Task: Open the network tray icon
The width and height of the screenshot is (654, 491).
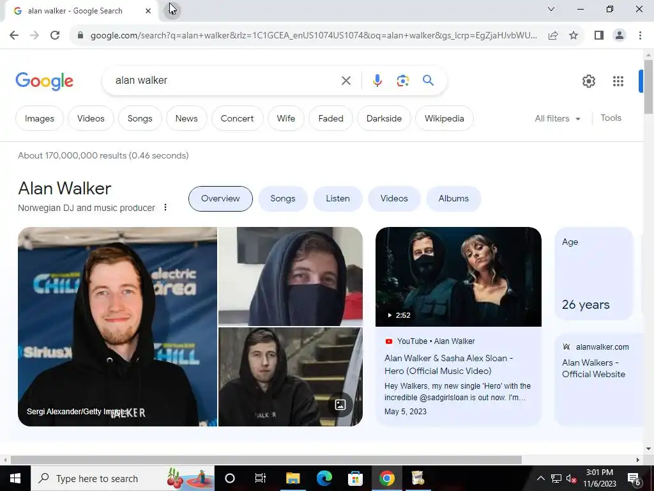Action: (x=556, y=478)
